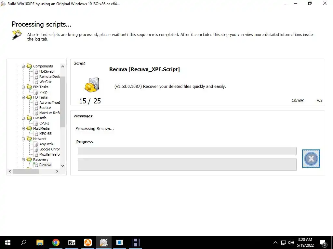Screen dimensions: 333x249
Task: Stop the build with the X button
Action: [x=311, y=159]
